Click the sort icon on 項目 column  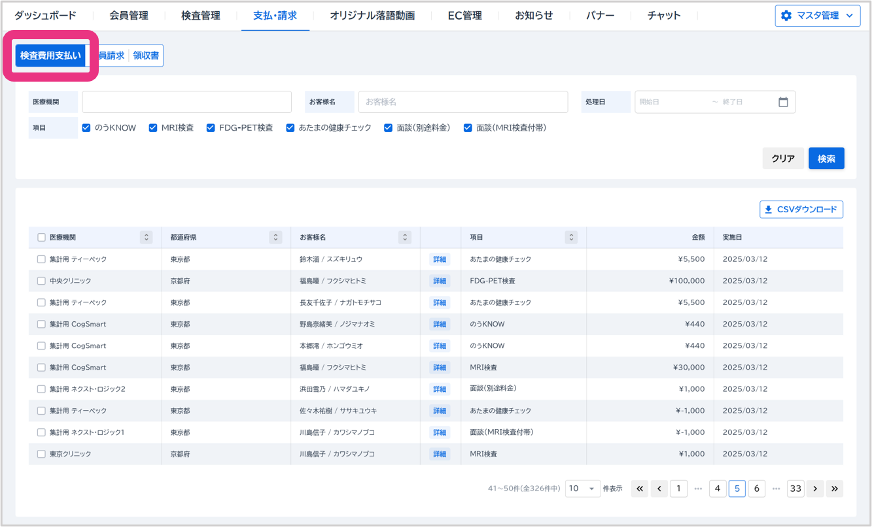(x=571, y=238)
